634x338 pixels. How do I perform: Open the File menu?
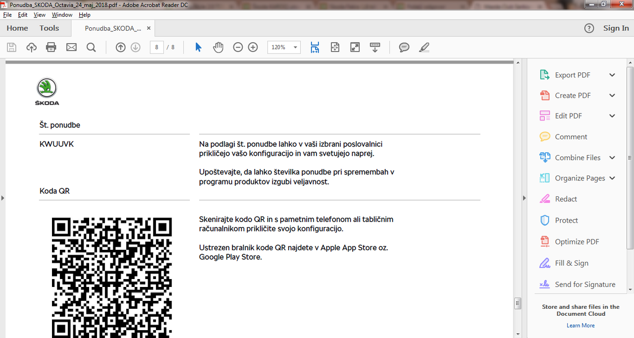pos(7,15)
